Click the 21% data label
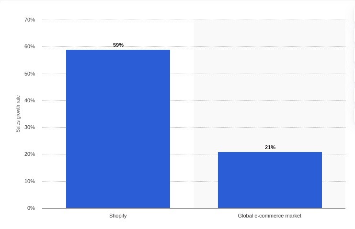This screenshot has height=229, width=355. pos(270,147)
